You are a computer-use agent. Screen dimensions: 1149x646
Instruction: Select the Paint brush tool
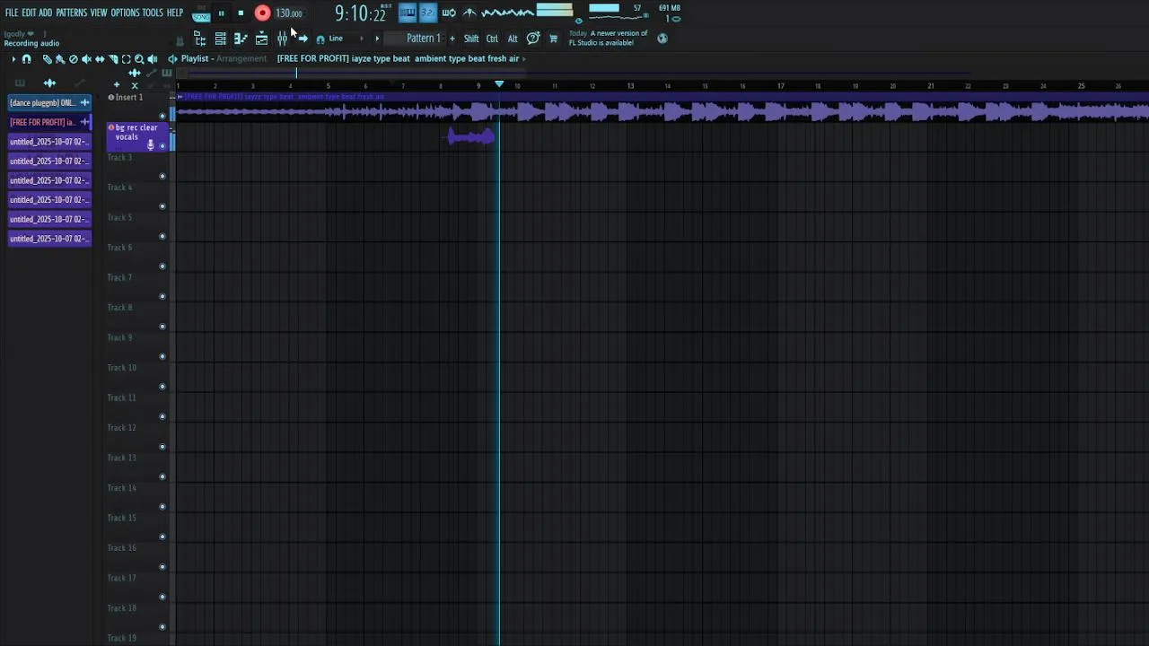[x=59, y=58]
